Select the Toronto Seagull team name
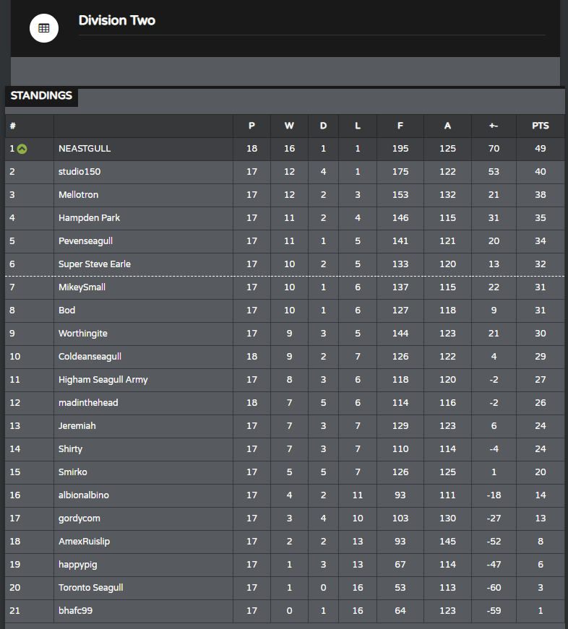The image size is (568, 629). [91, 588]
